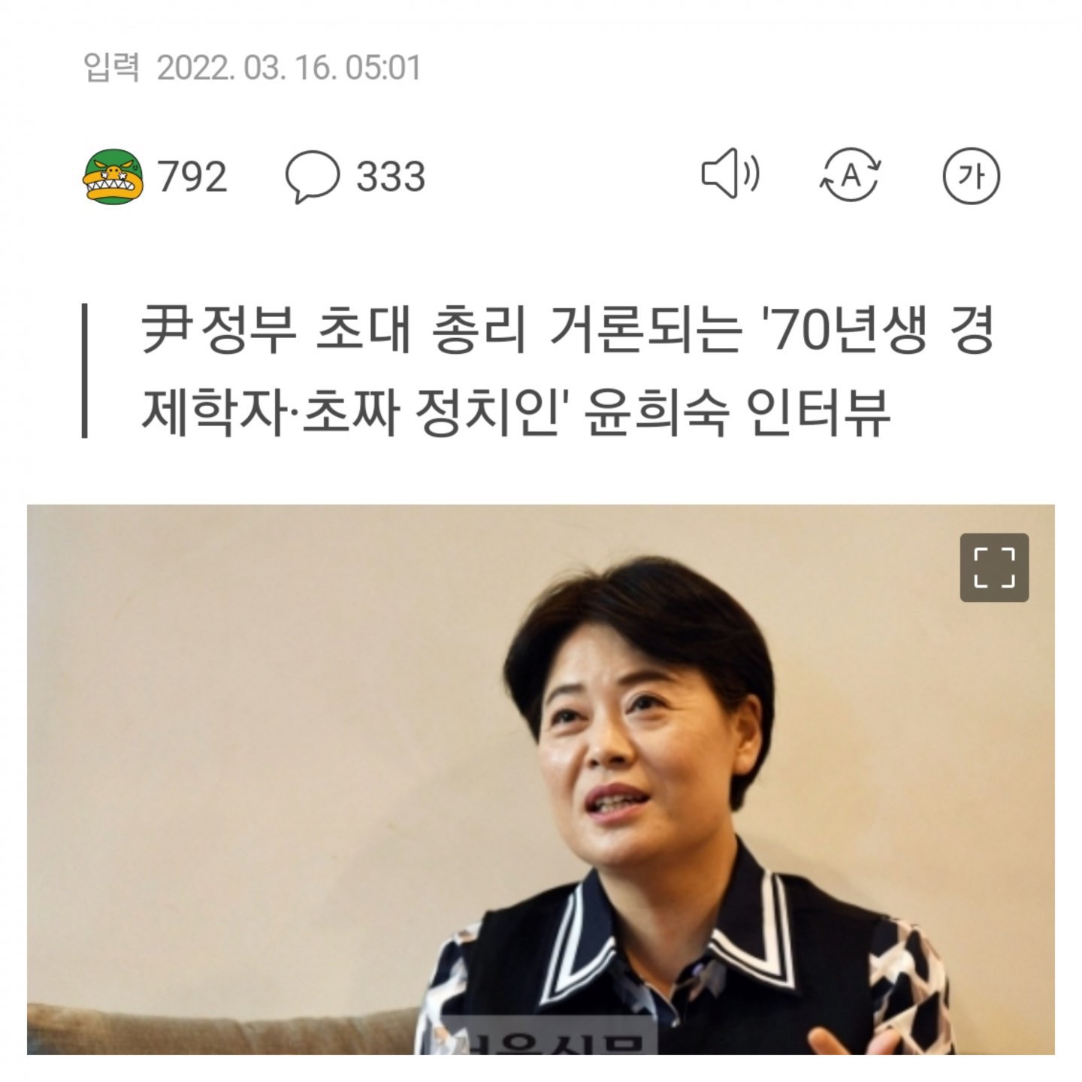Tap the newspaper watermark at photo bottom
Viewport: 1082px width, 1082px height.
[x=547, y=1041]
